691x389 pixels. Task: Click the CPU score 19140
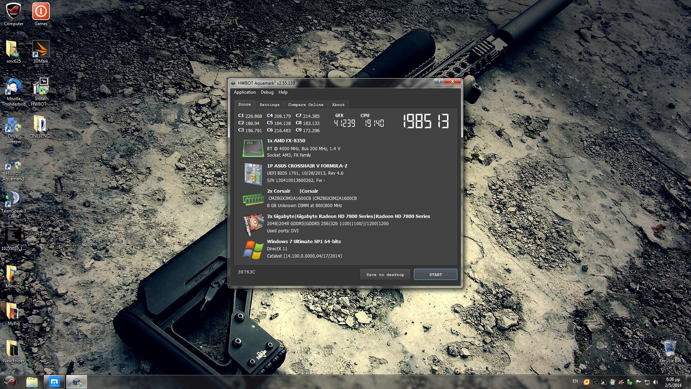coord(374,124)
